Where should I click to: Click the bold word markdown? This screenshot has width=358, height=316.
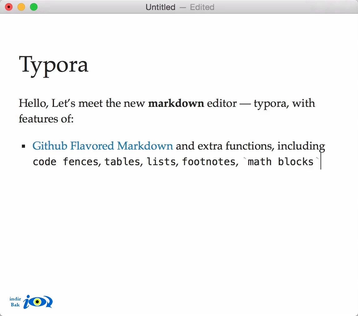[176, 103]
